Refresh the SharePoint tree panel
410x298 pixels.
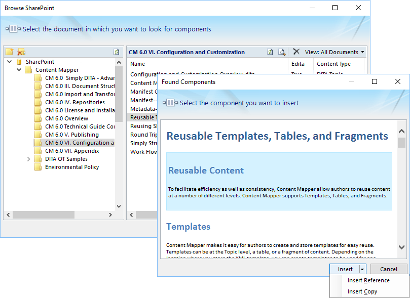point(117,52)
